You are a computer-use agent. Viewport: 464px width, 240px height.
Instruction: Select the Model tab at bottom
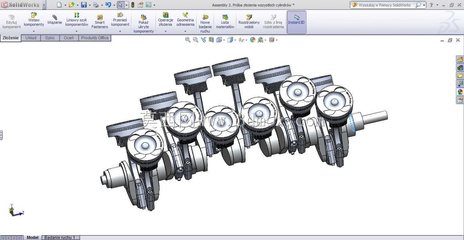tap(33, 238)
